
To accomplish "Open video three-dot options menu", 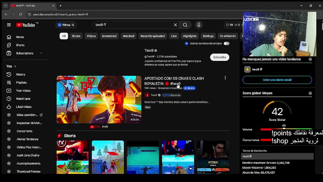I will [225, 78].
